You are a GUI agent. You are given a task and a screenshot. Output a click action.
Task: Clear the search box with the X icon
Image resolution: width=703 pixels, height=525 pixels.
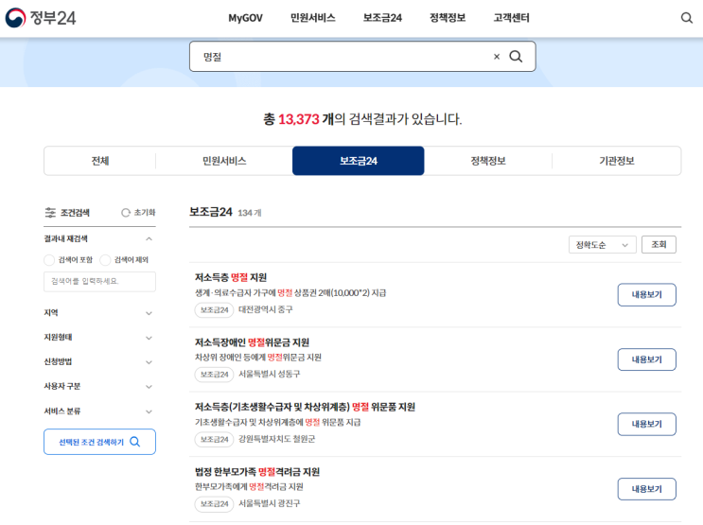497,57
